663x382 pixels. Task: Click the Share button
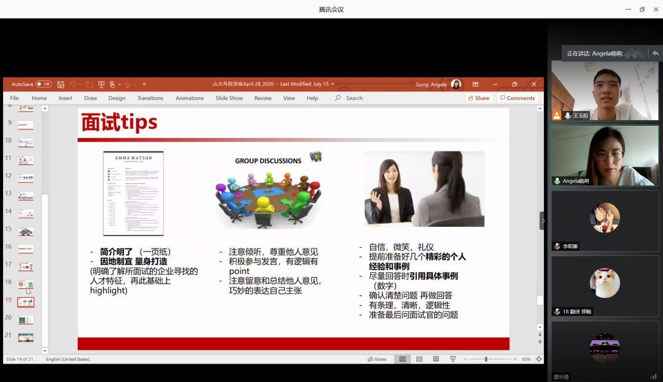point(478,98)
